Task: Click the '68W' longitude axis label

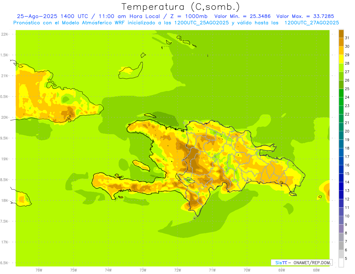Action: tap(316, 270)
